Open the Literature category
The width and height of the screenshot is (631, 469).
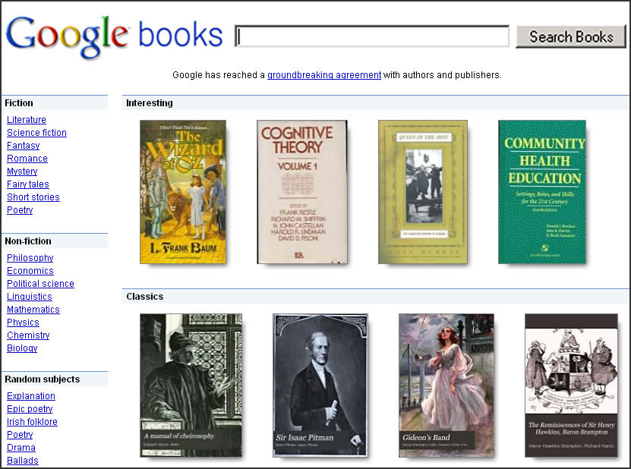(26, 119)
